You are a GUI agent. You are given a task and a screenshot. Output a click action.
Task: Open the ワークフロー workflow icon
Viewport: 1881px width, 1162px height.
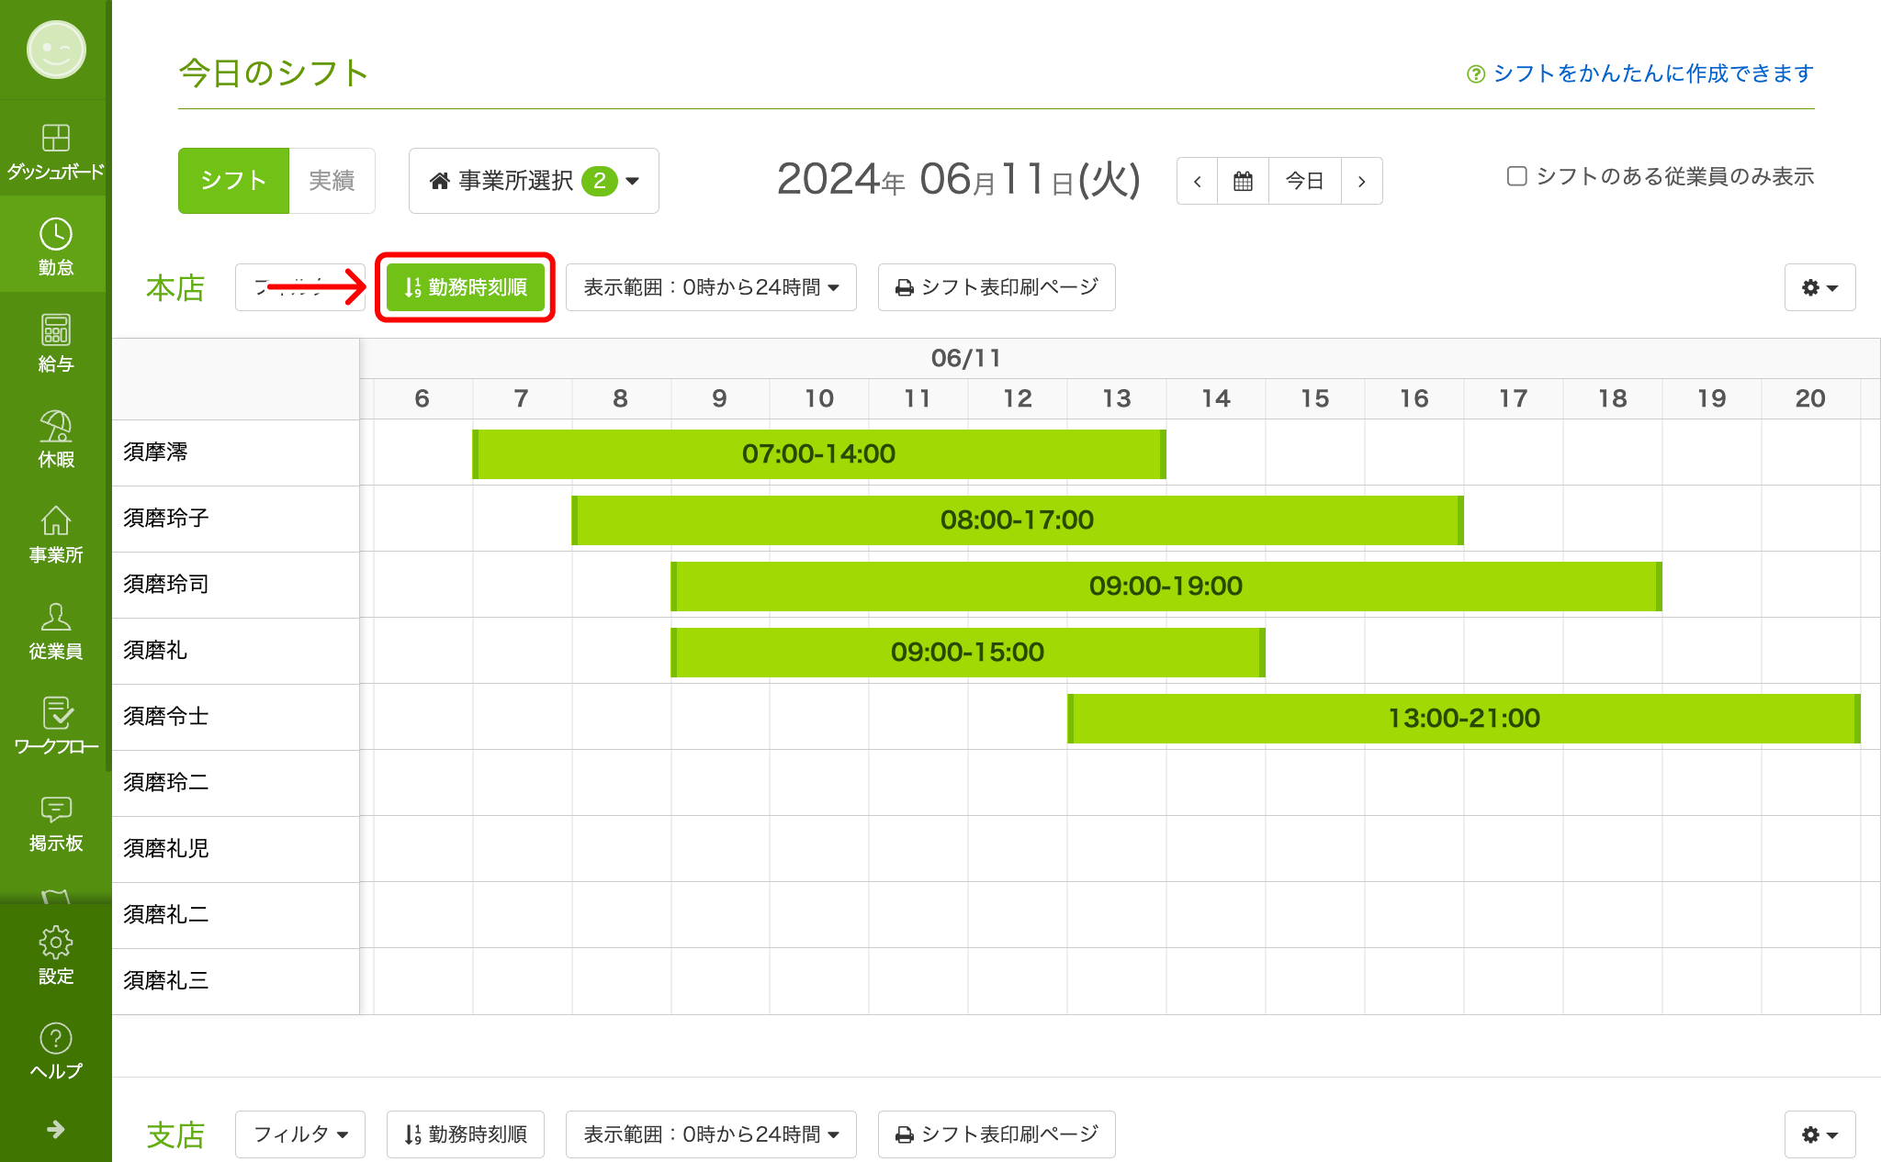click(55, 726)
